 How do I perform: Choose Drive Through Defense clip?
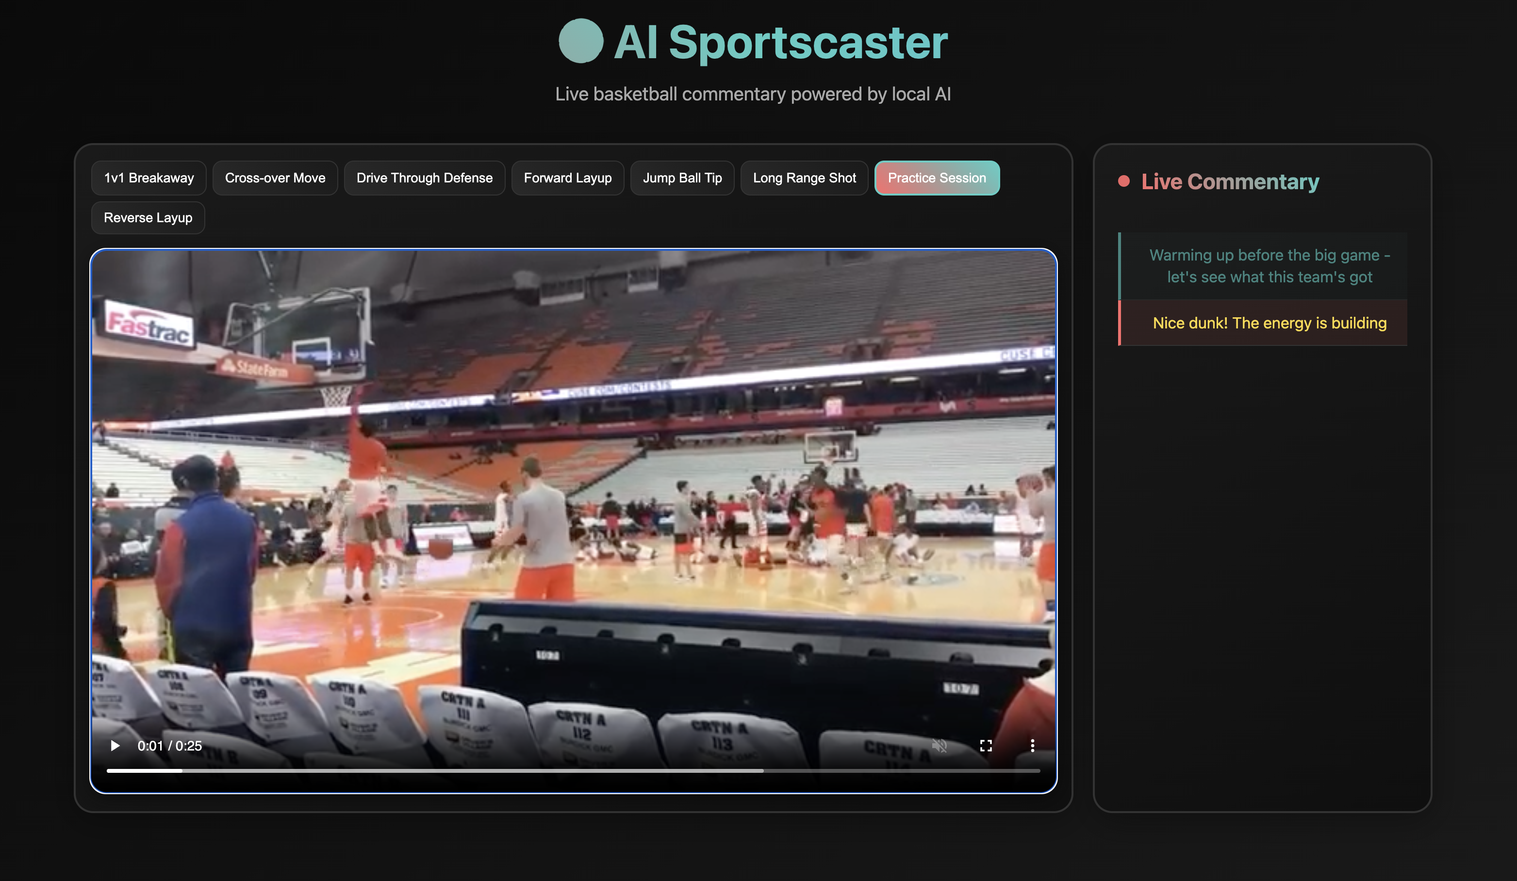tap(425, 178)
